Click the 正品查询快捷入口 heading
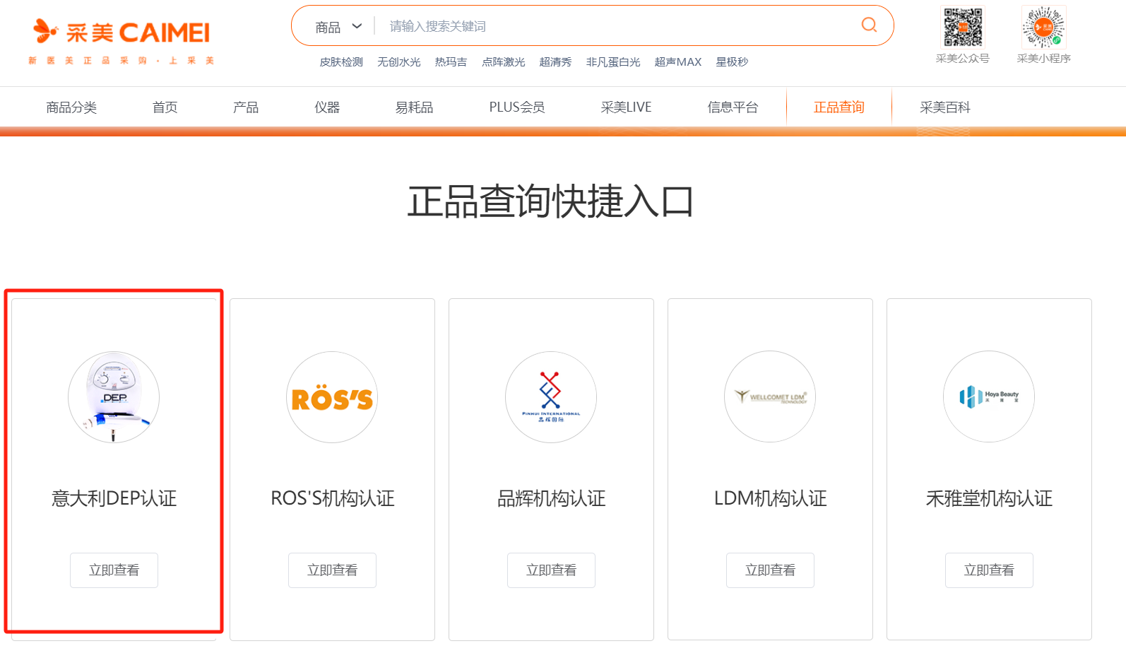The height and width of the screenshot is (658, 1126). coord(550,202)
